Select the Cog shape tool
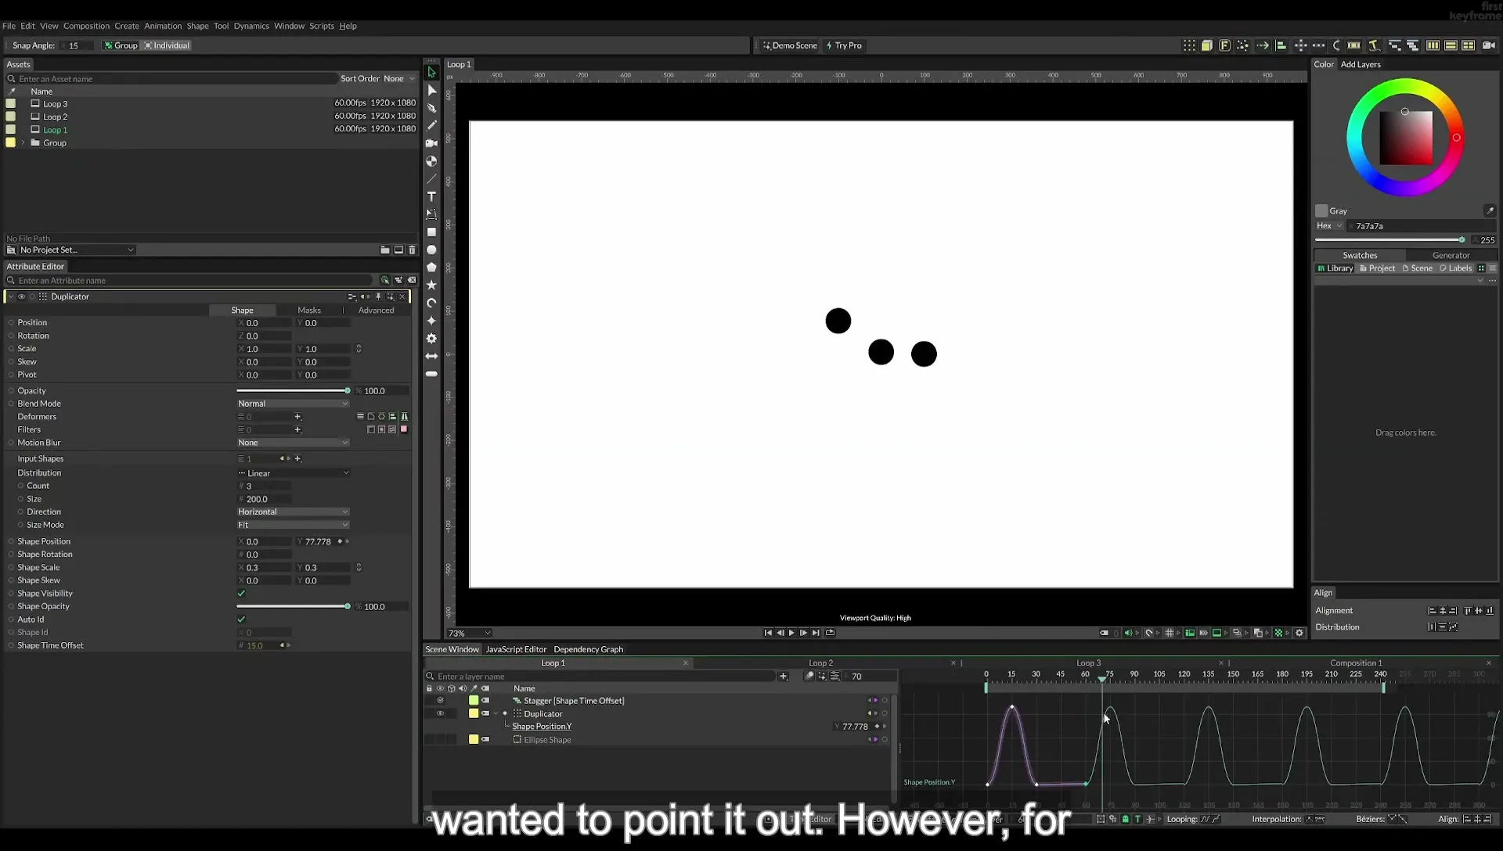Screen dimensions: 1503x851 pos(431,339)
